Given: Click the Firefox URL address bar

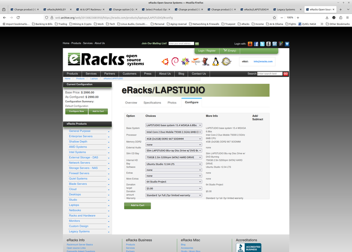Looking at the screenshot, I should pos(162,18).
